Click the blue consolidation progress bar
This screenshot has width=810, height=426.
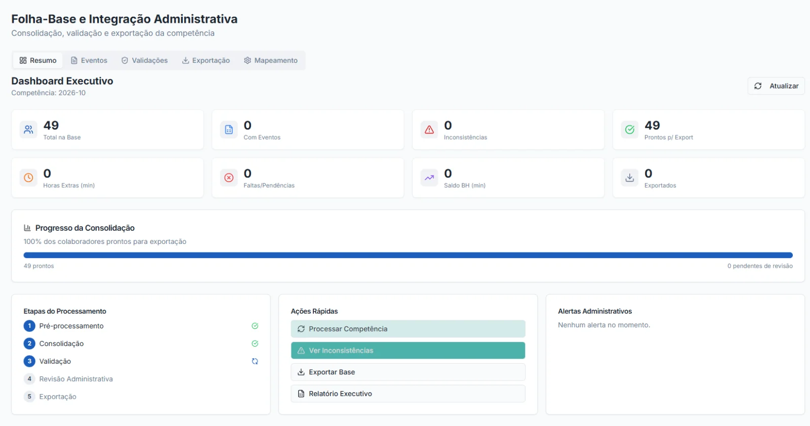click(x=408, y=255)
